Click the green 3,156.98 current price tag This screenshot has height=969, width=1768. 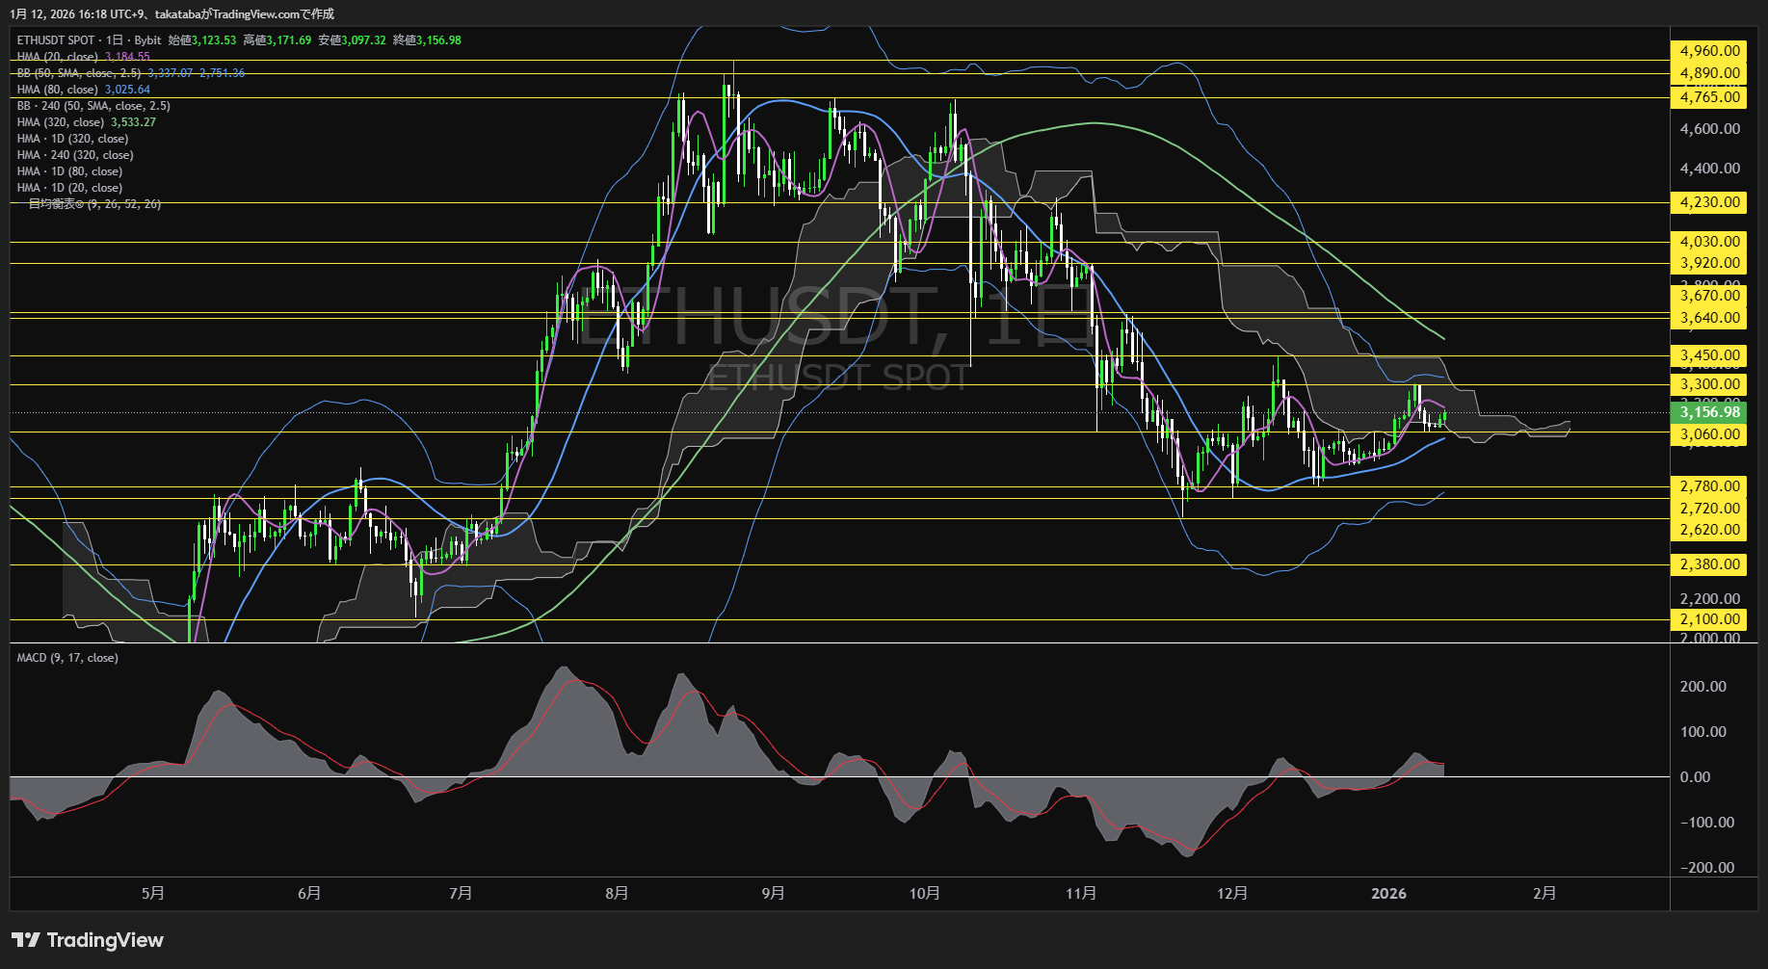(x=1709, y=412)
